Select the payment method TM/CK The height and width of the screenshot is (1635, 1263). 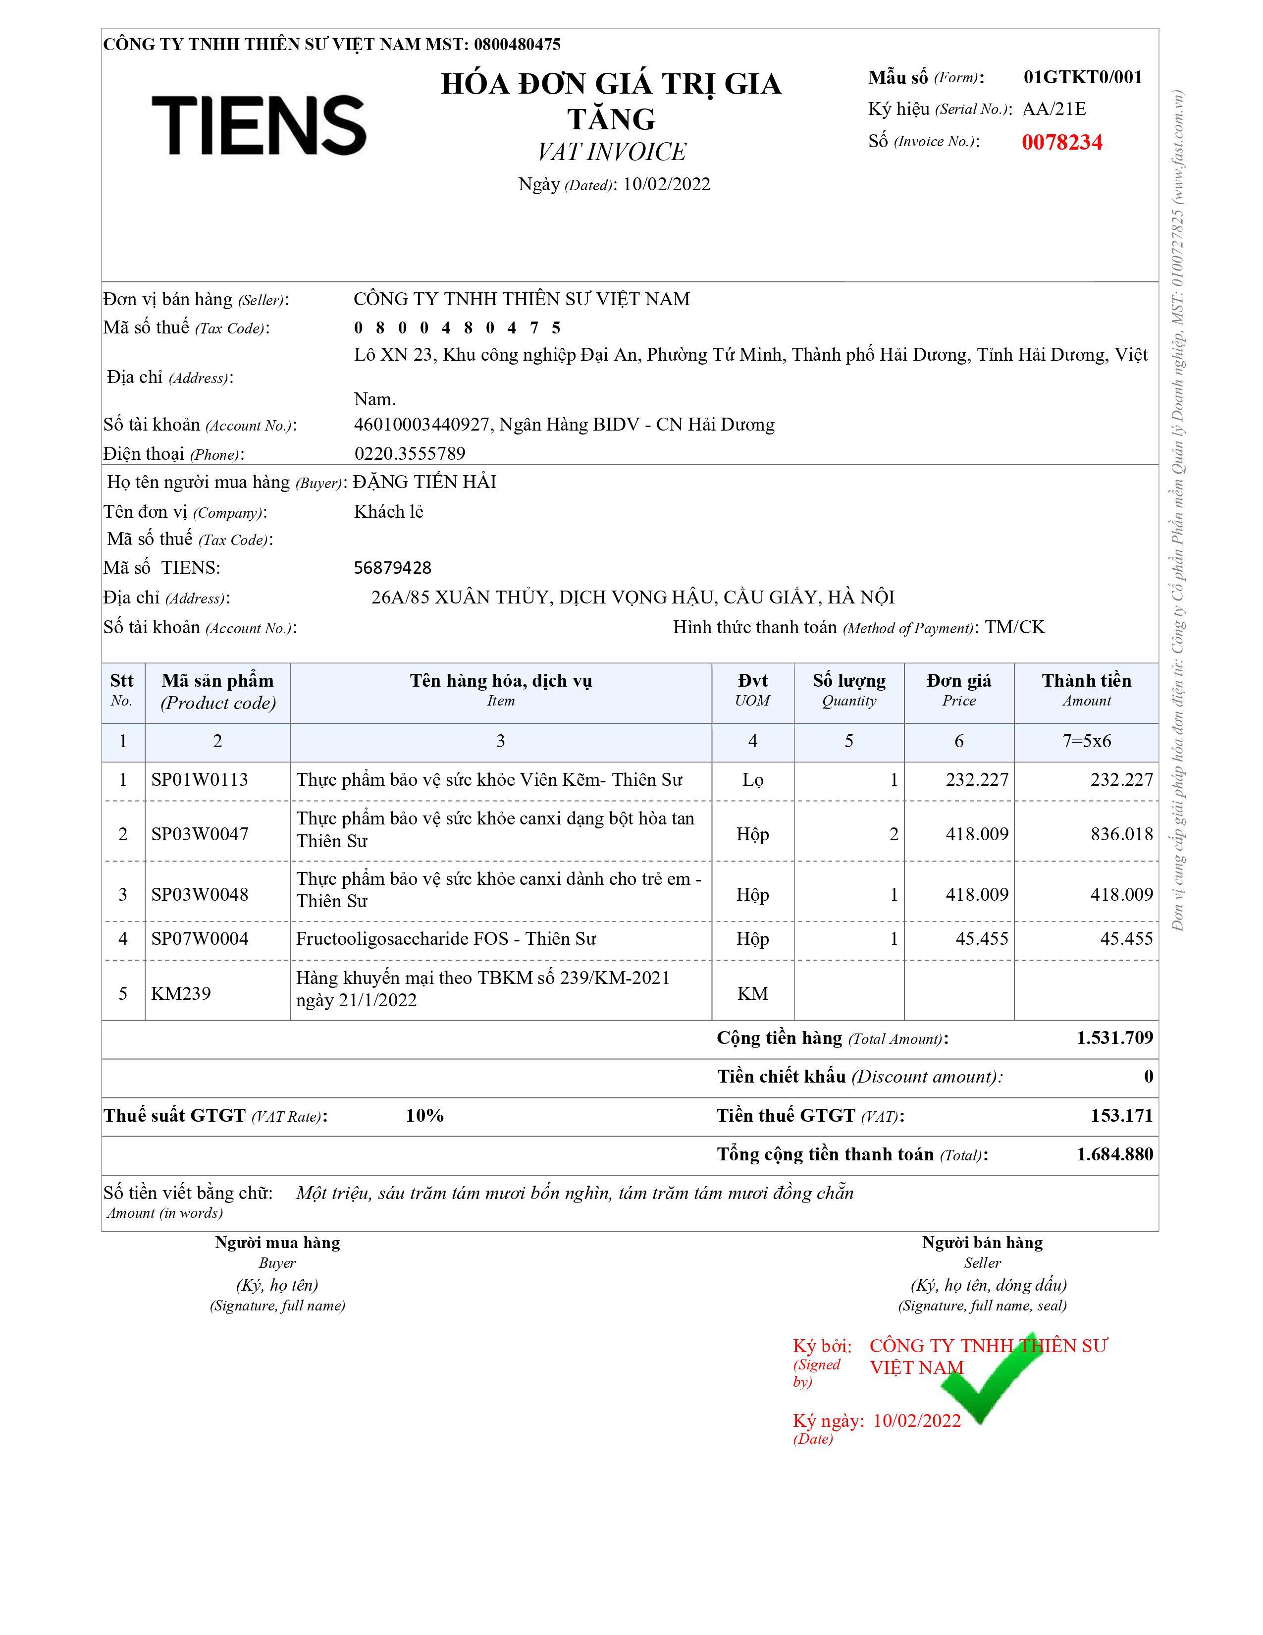[1014, 627]
